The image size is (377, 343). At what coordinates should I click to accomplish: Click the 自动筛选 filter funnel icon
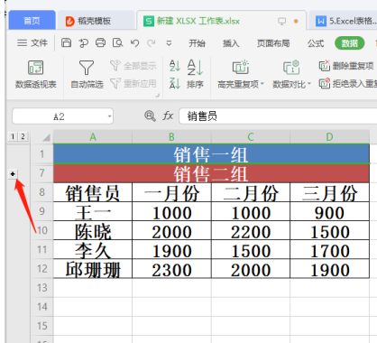click(87, 68)
